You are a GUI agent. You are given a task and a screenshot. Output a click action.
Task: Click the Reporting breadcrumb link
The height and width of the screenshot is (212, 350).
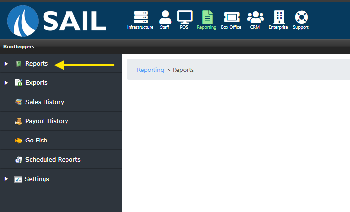pos(151,70)
